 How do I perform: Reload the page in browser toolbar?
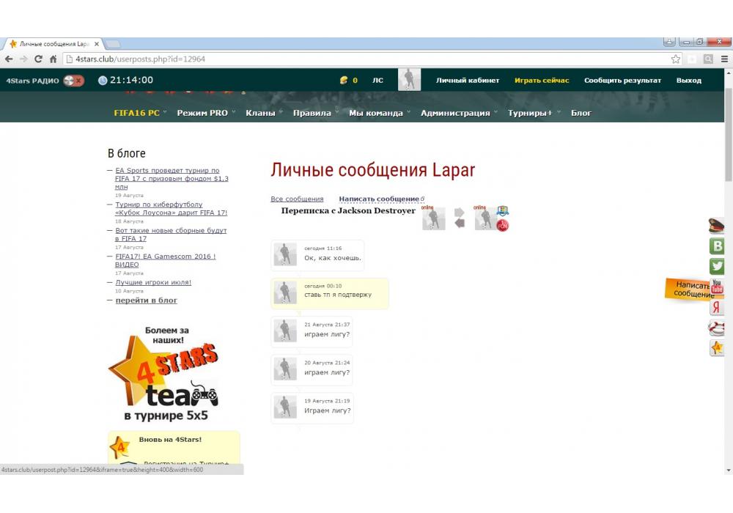[x=38, y=59]
